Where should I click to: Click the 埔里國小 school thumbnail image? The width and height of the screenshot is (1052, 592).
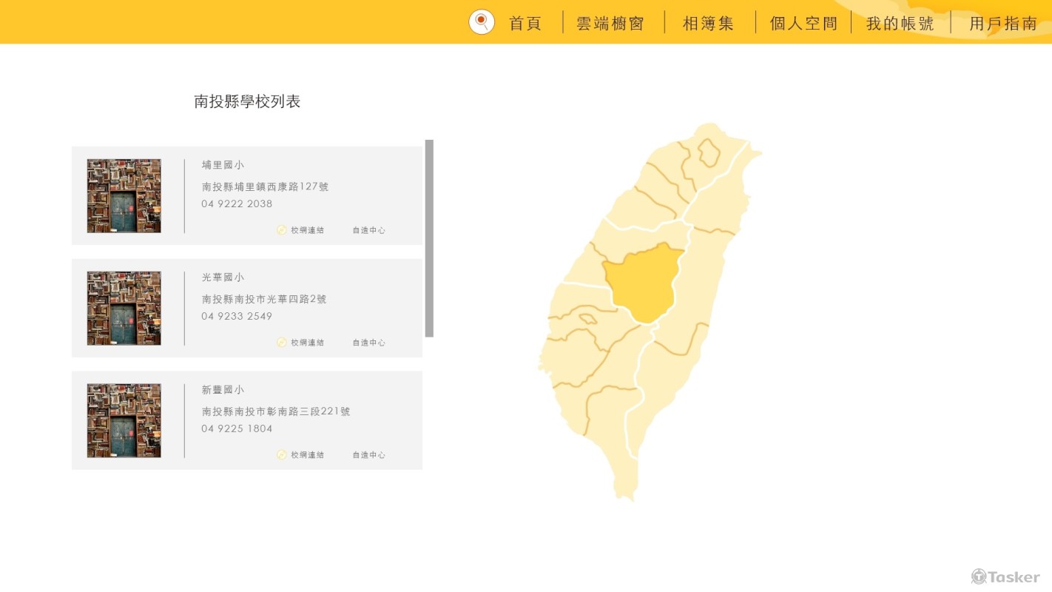124,196
